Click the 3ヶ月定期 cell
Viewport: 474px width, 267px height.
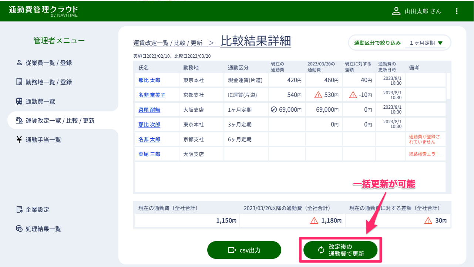[x=246, y=125]
